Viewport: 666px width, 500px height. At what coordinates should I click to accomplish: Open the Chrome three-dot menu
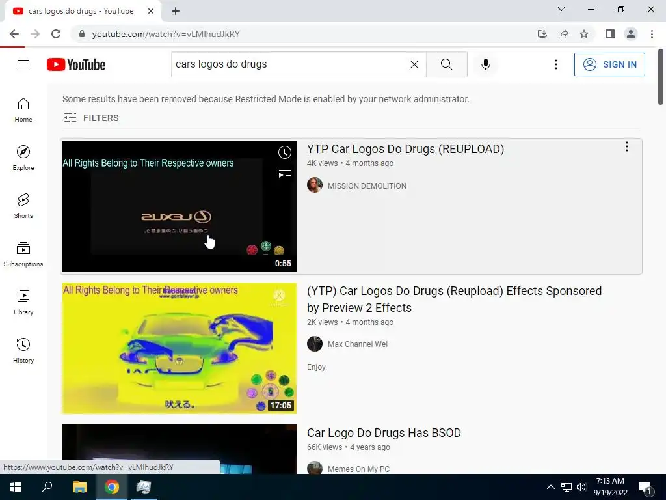pyautogui.click(x=652, y=34)
